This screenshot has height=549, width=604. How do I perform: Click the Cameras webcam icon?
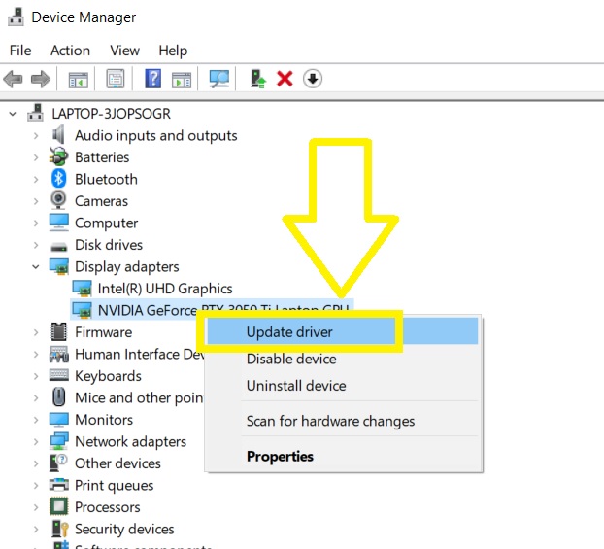58,200
